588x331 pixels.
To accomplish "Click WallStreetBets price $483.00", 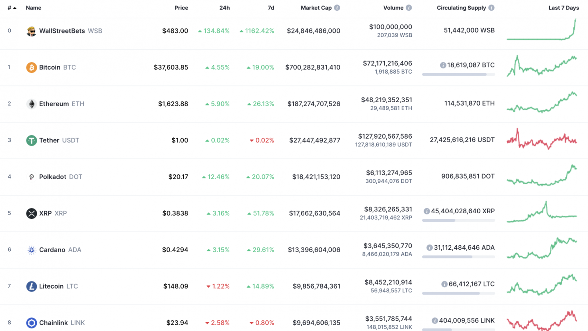I will 175,31.
